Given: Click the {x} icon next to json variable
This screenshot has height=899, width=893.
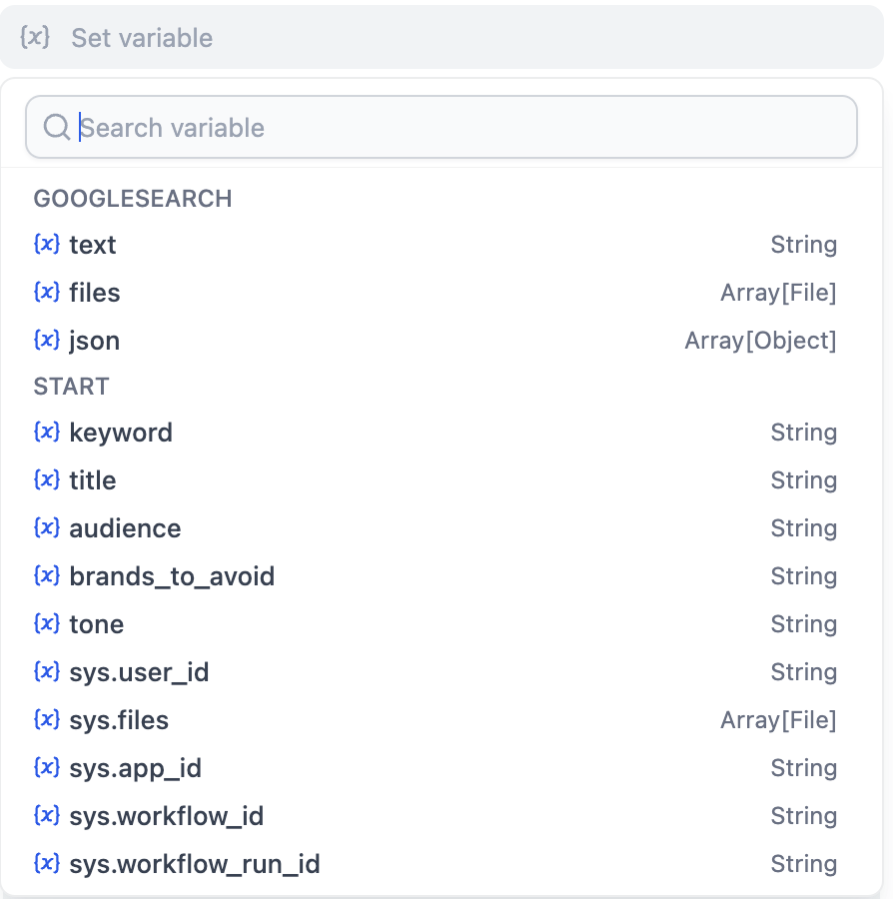Looking at the screenshot, I should coord(47,340).
